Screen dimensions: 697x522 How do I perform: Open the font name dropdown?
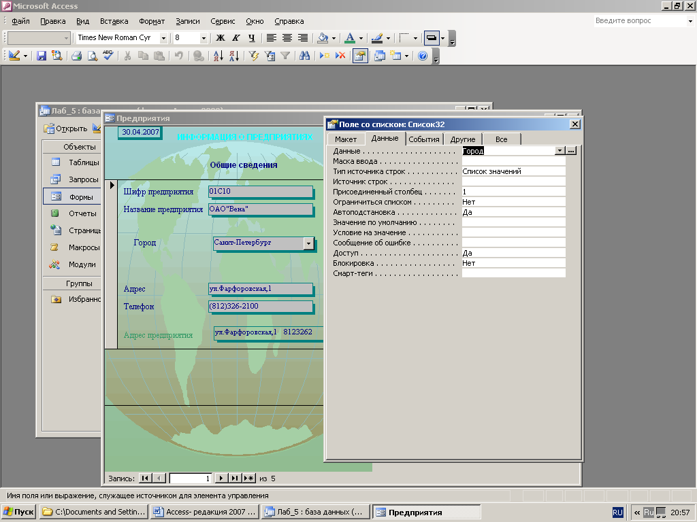pyautogui.click(x=163, y=38)
